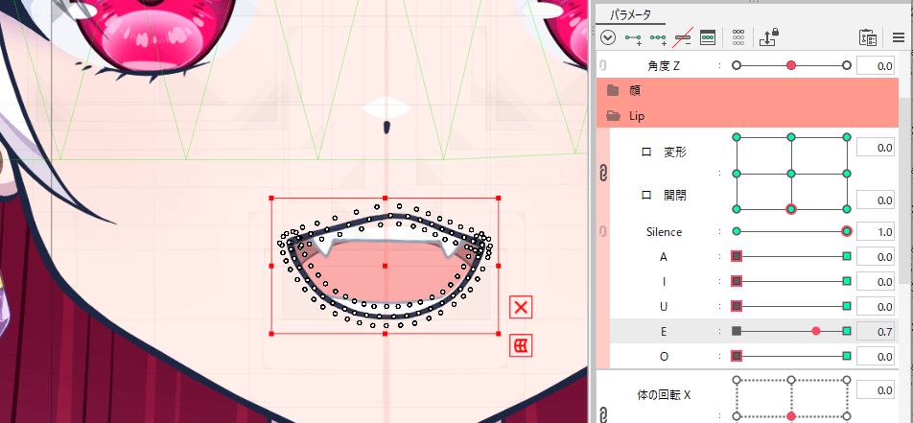Image resolution: width=913 pixels, height=423 pixels.
Task: Click the Silence parameter value field
Action: [875, 232]
